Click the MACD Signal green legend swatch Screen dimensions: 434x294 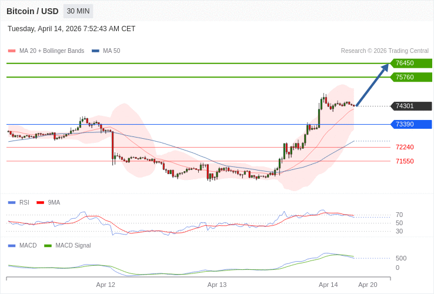[48, 246]
